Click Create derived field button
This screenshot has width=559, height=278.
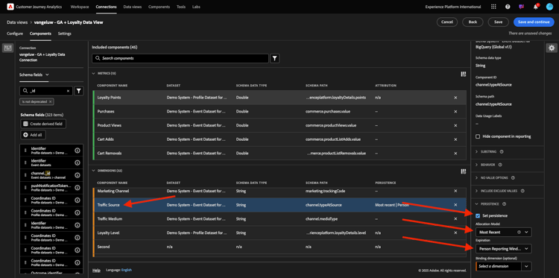tap(43, 124)
